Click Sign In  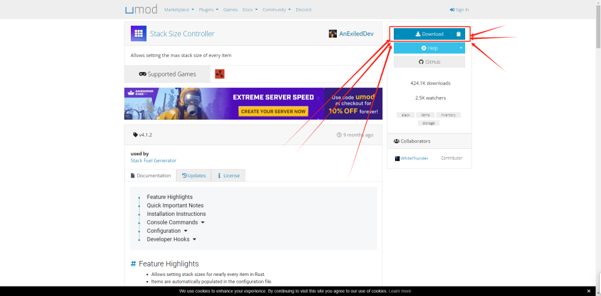[459, 9]
